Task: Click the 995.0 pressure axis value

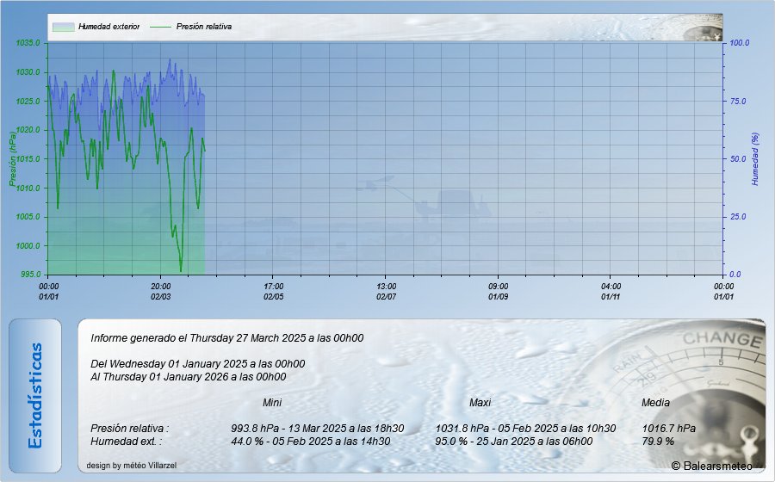Action: 29,275
